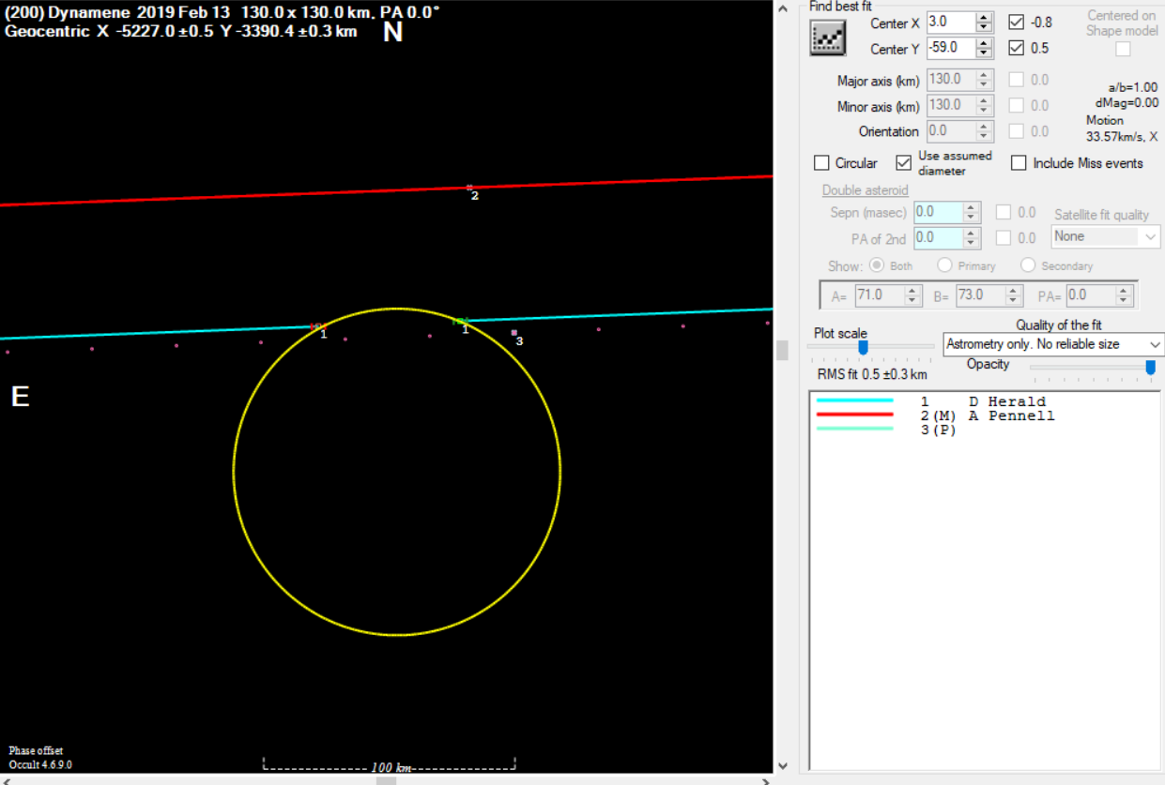Tick the Sepn (masec) fit checkbox
This screenshot has width=1165, height=785.
[1003, 213]
